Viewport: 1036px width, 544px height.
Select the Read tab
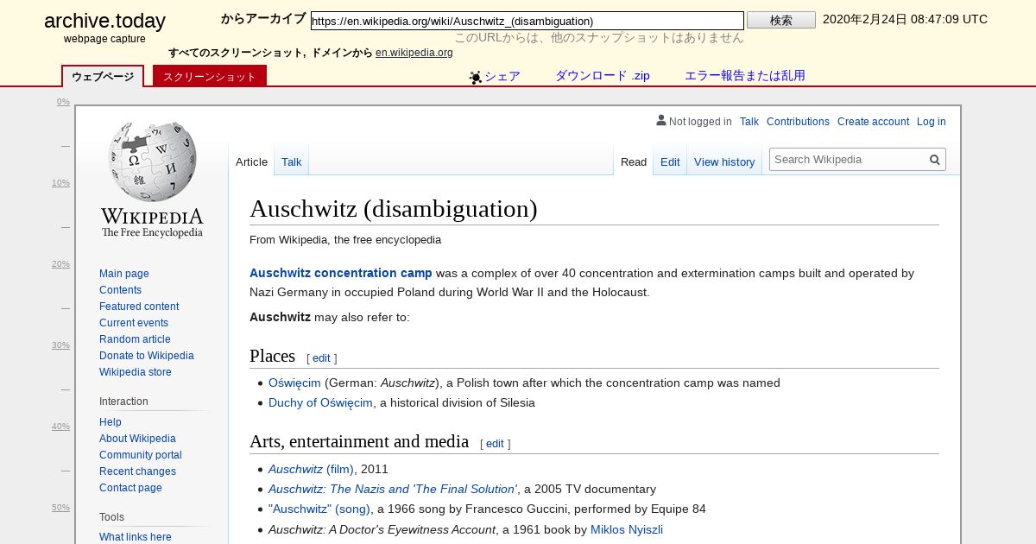point(634,161)
